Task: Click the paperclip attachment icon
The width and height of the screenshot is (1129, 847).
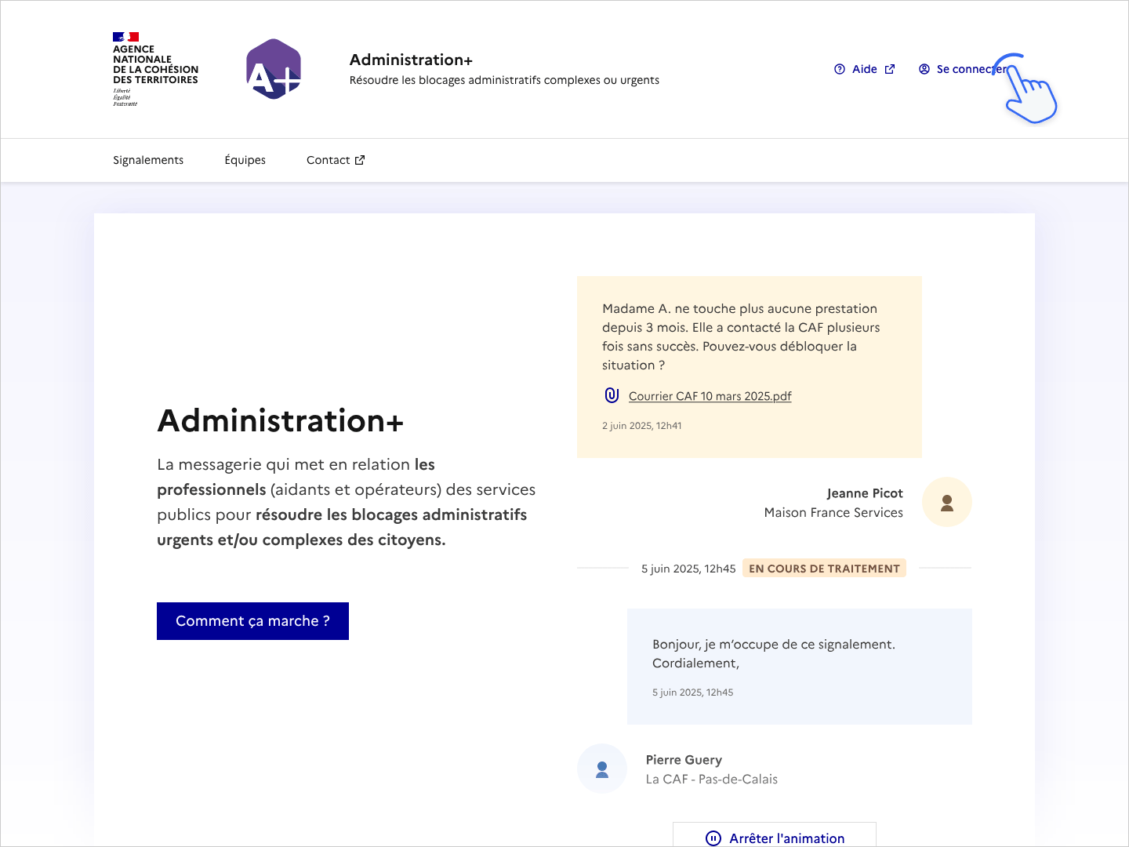Action: (x=612, y=395)
